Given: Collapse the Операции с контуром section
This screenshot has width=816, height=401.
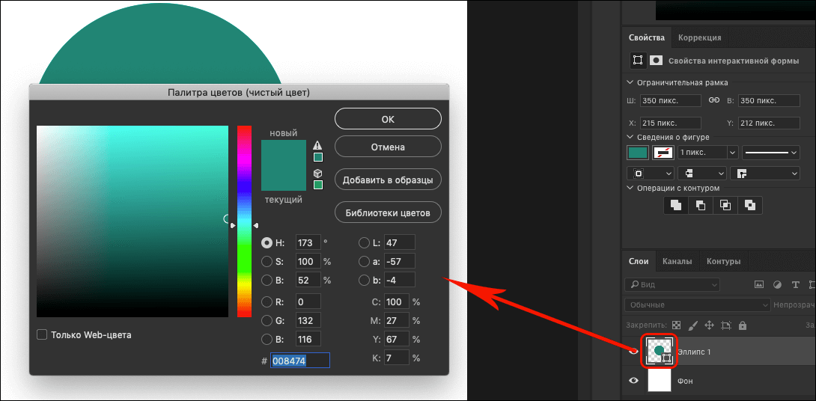Looking at the screenshot, I should point(630,188).
